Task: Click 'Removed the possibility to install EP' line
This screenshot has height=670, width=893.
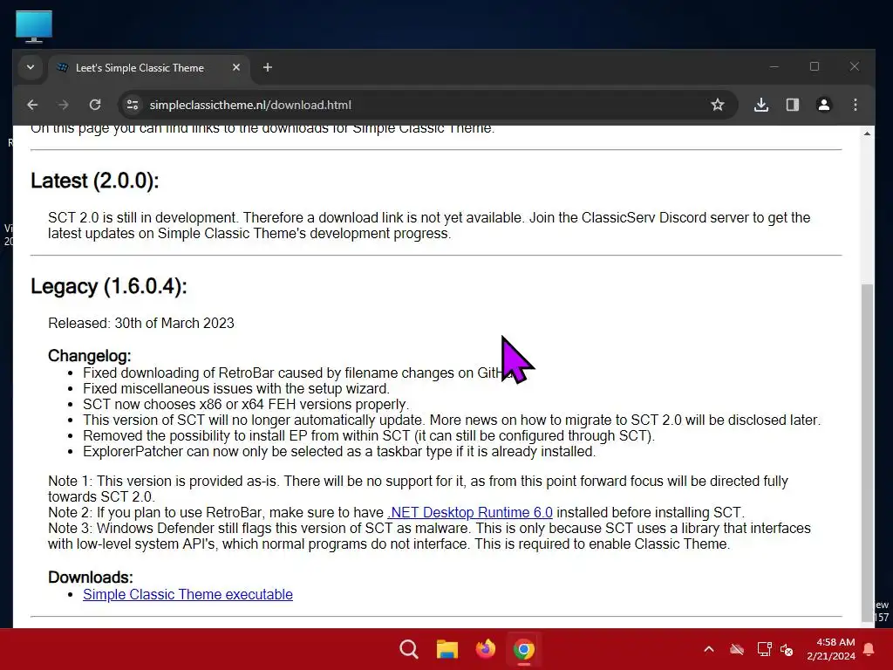Action: point(369,436)
